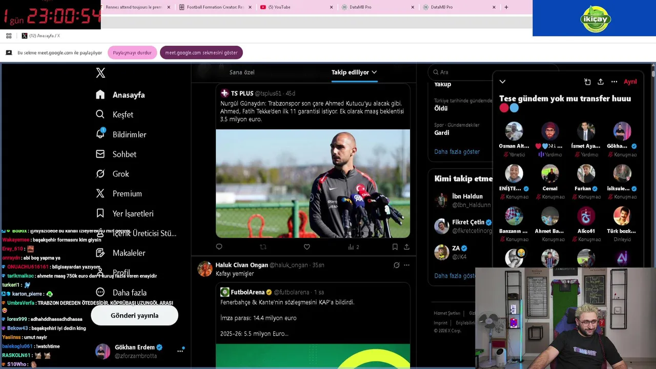The width and height of the screenshot is (656, 369).
Task: Select Alico61 speaker avatar in the Space
Action: click(586, 216)
